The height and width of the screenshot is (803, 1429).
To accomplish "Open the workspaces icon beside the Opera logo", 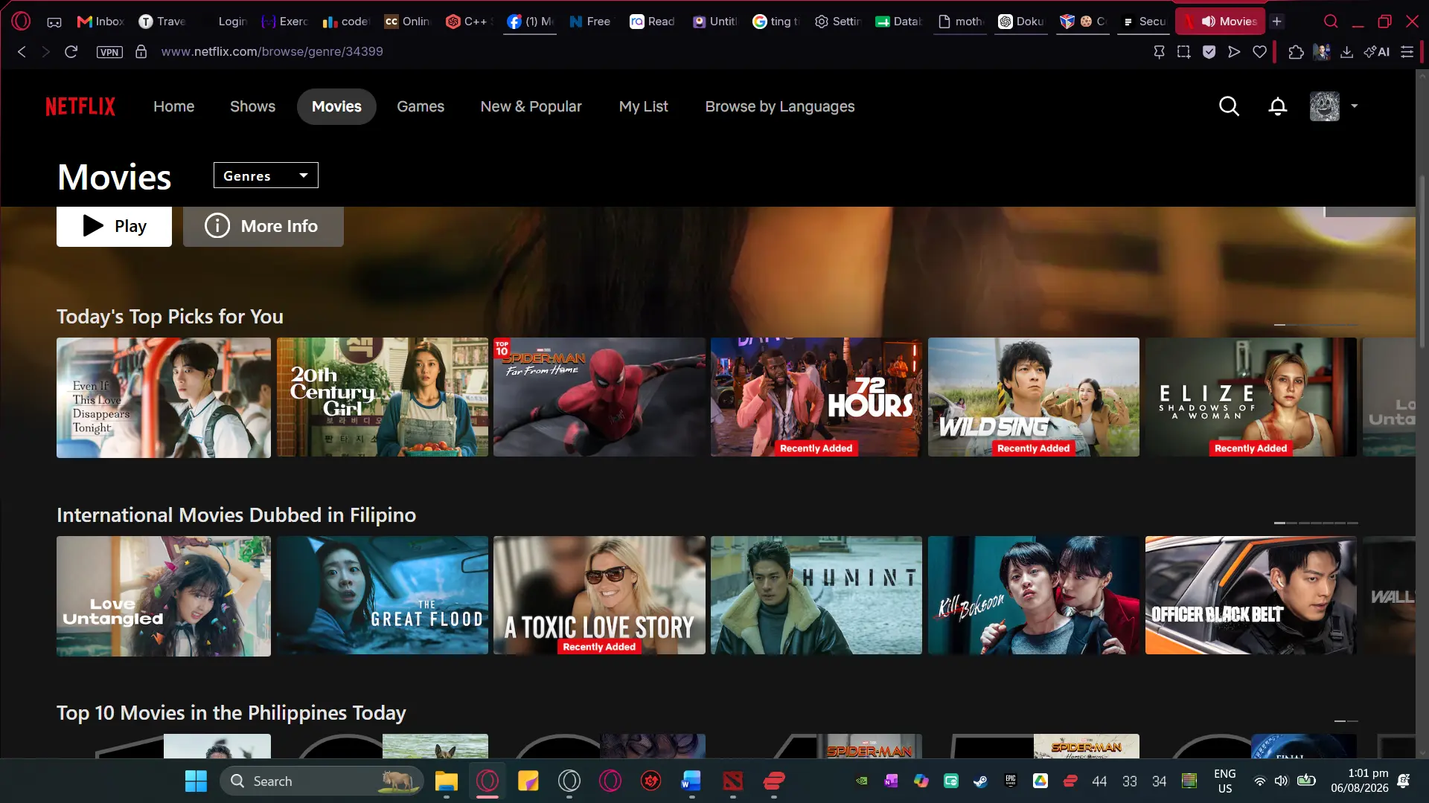I will coord(54,22).
